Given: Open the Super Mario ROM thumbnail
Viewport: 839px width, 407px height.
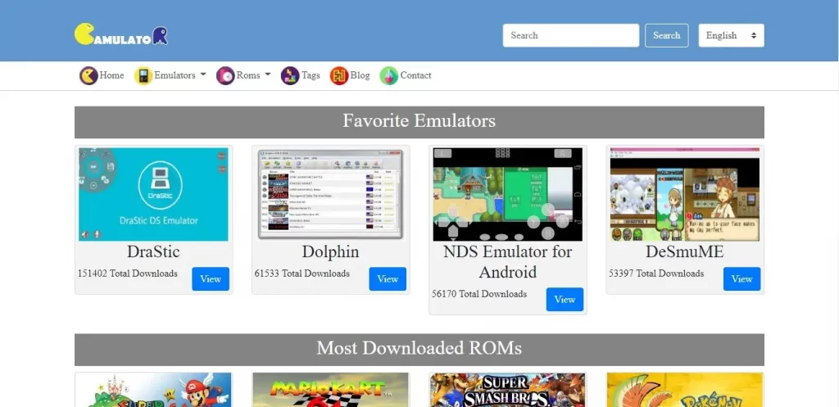Looking at the screenshot, I should click(153, 390).
